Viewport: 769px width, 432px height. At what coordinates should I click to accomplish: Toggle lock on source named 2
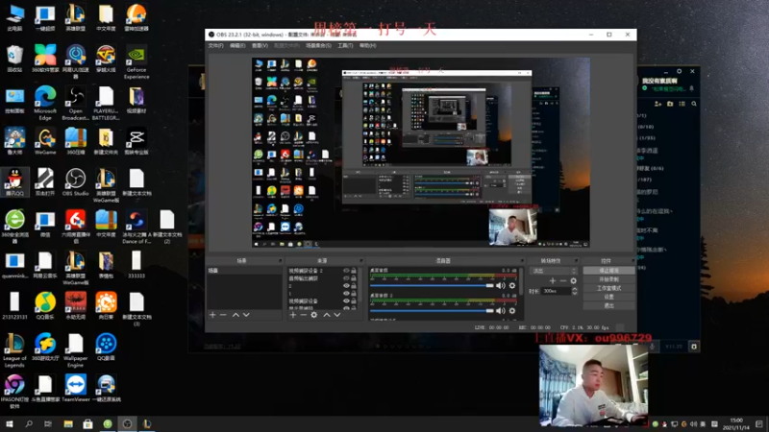pos(354,286)
